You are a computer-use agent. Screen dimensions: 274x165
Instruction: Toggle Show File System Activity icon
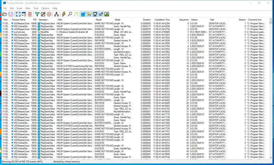point(89,14)
